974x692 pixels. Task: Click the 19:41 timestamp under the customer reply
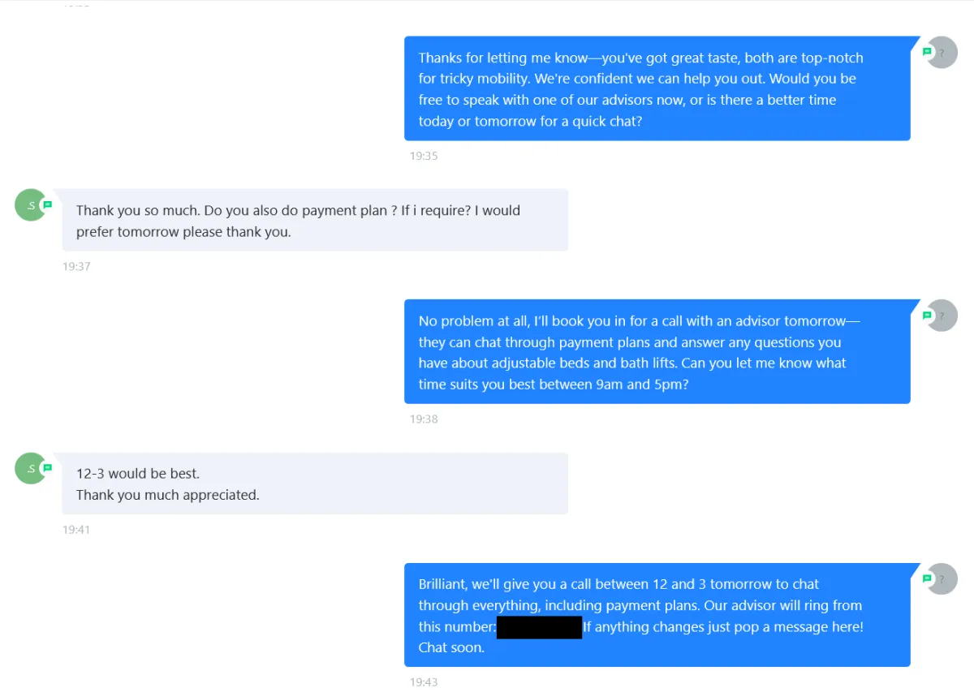coord(76,530)
